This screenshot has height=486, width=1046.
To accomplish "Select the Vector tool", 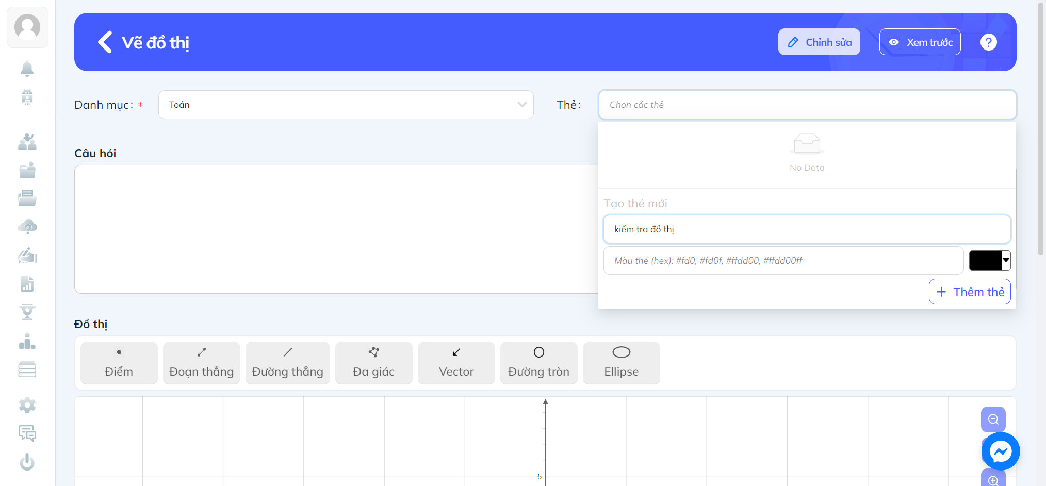I will 456,363.
